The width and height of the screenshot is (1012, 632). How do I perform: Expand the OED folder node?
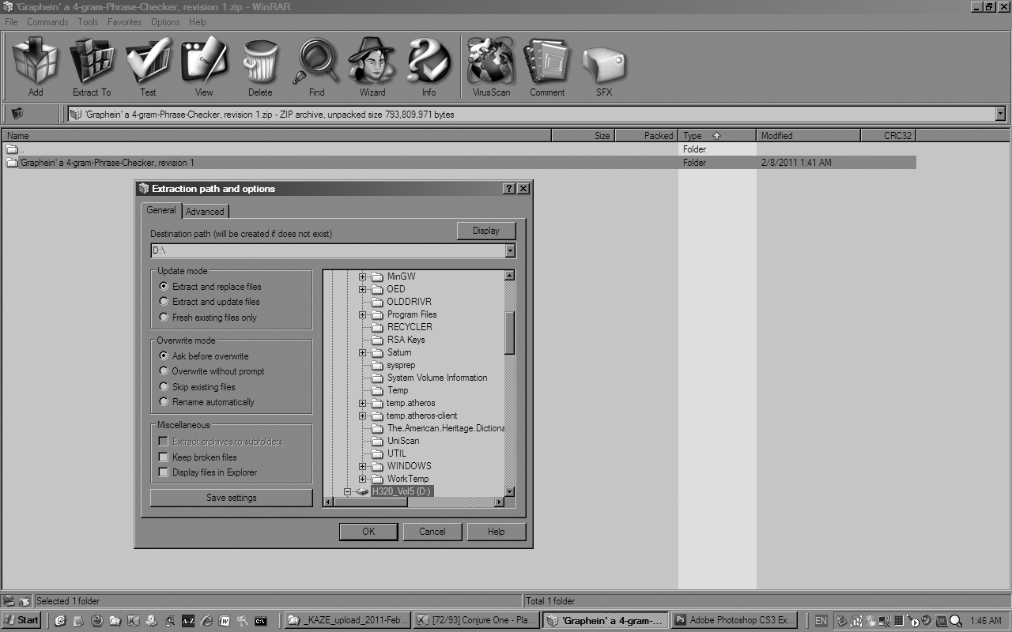(362, 289)
